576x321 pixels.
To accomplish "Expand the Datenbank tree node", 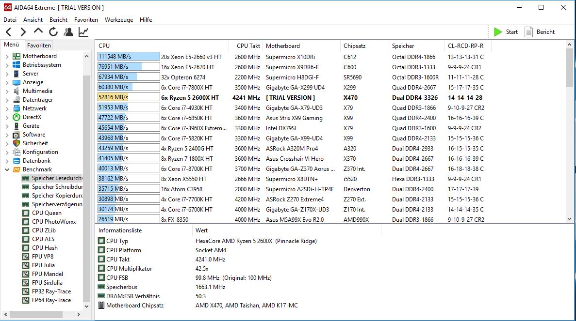I will pyautogui.click(x=7, y=161).
